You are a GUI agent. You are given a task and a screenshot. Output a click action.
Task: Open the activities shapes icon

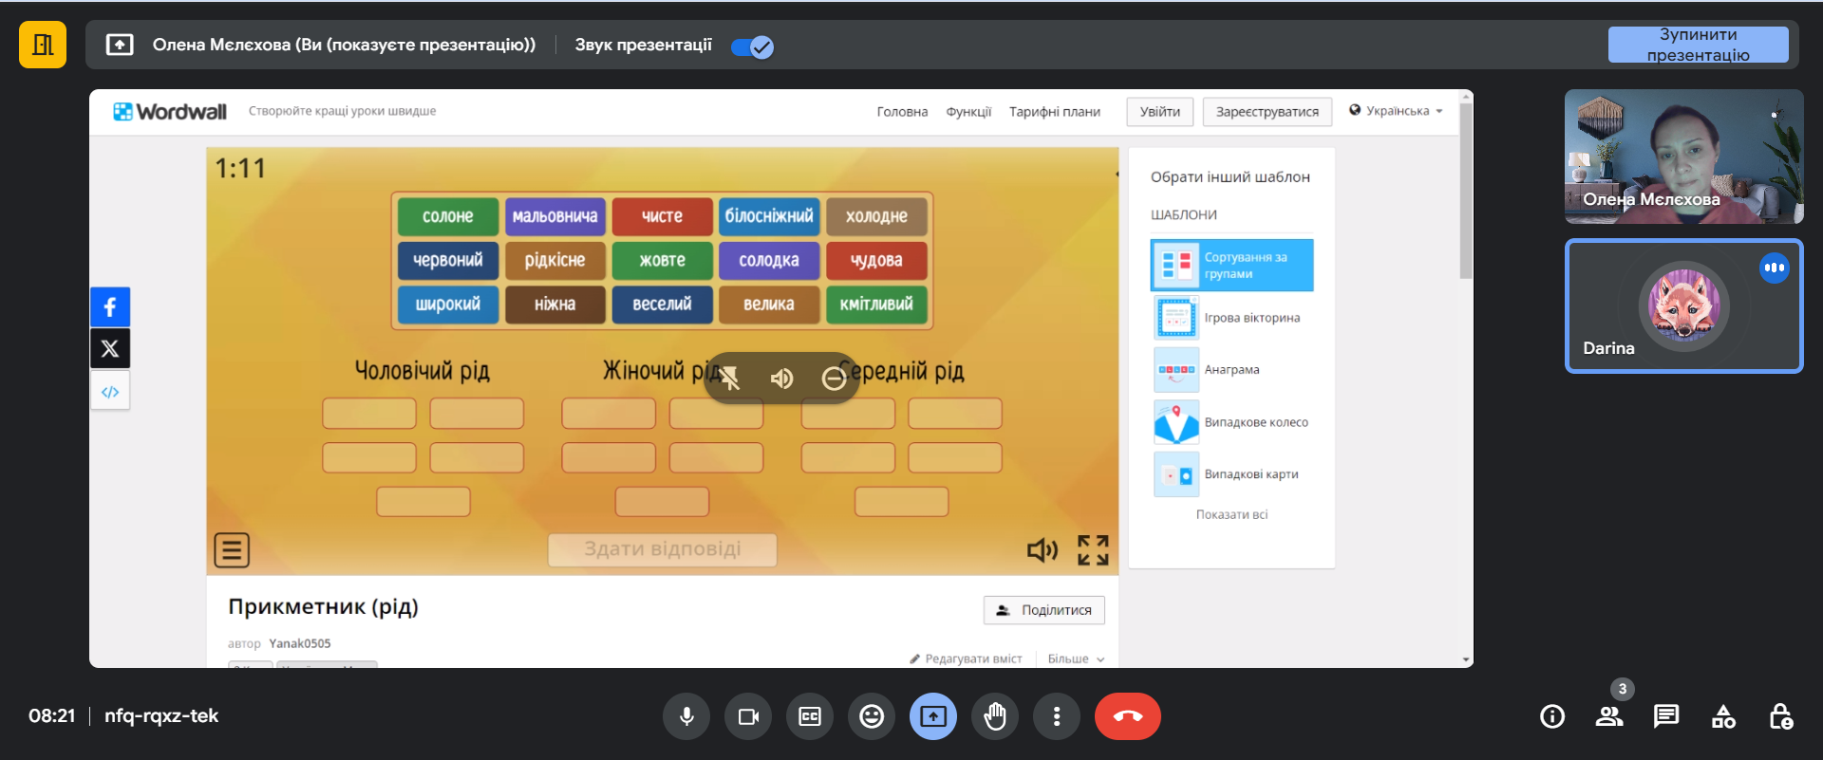1723,716
